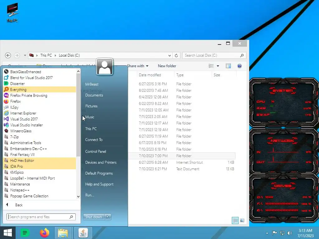Open the view options dropdown arrow
Screen dimensions: 319x239
[x=218, y=66]
